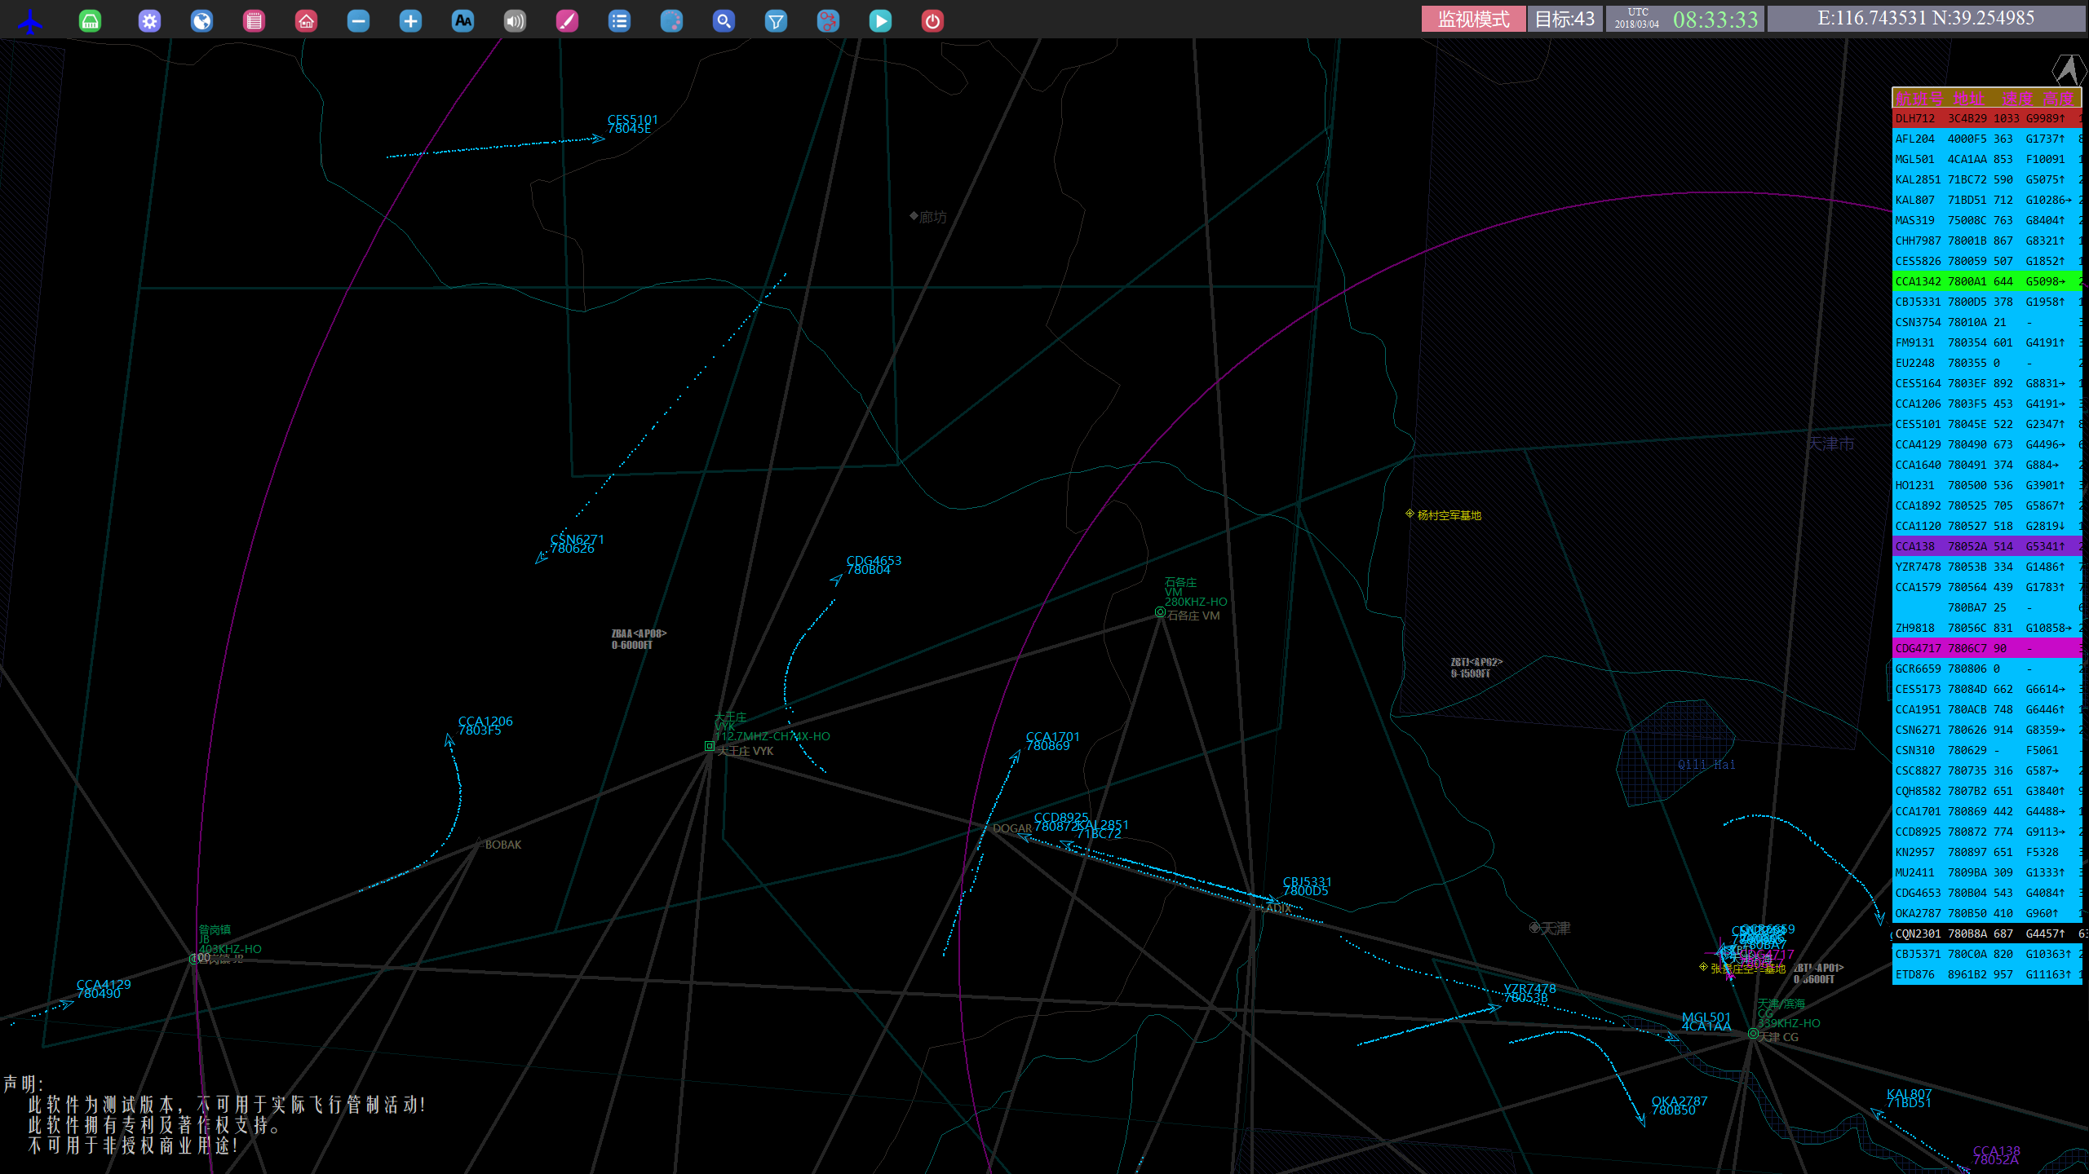The height and width of the screenshot is (1174, 2089).
Task: Click aircraft label CSN6271 on the map
Action: point(577,544)
